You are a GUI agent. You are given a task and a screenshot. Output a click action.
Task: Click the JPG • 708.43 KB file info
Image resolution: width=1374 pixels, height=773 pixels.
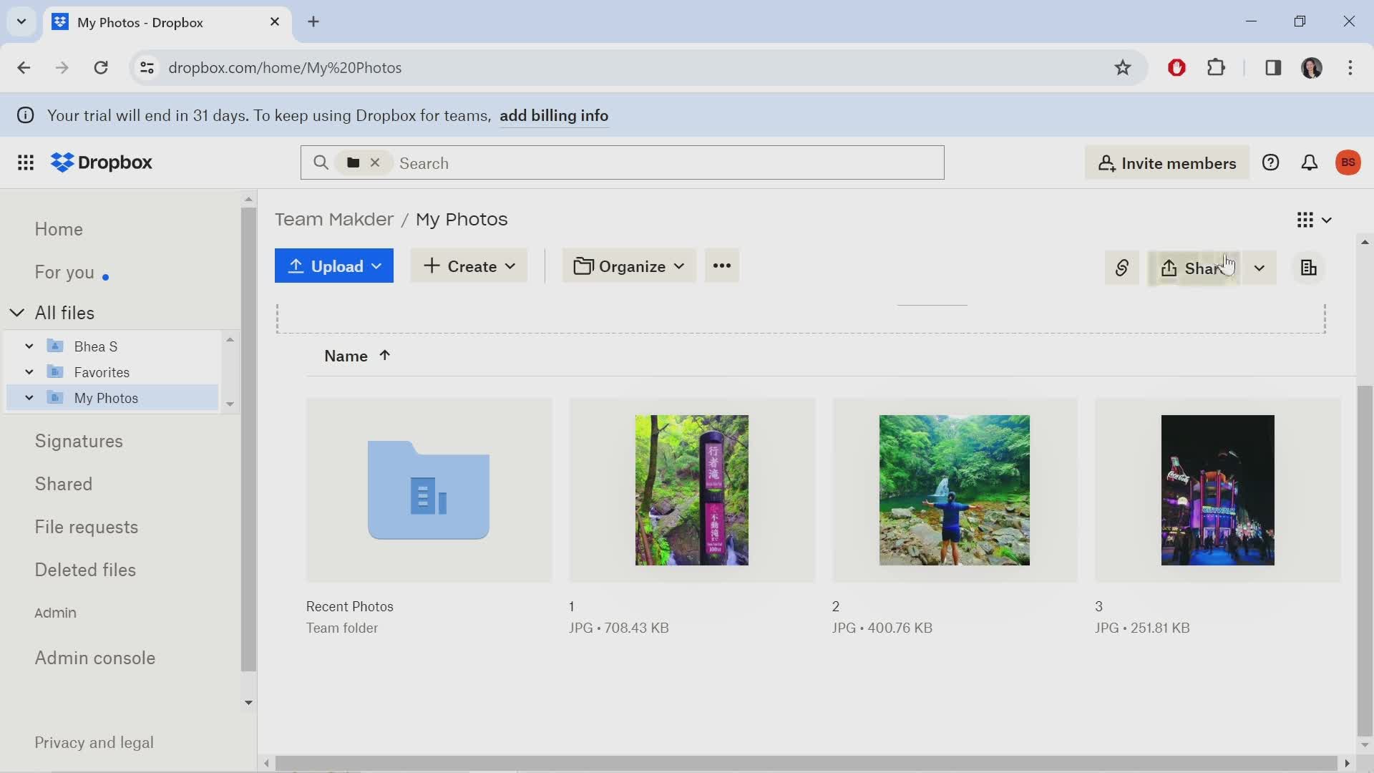point(619,628)
